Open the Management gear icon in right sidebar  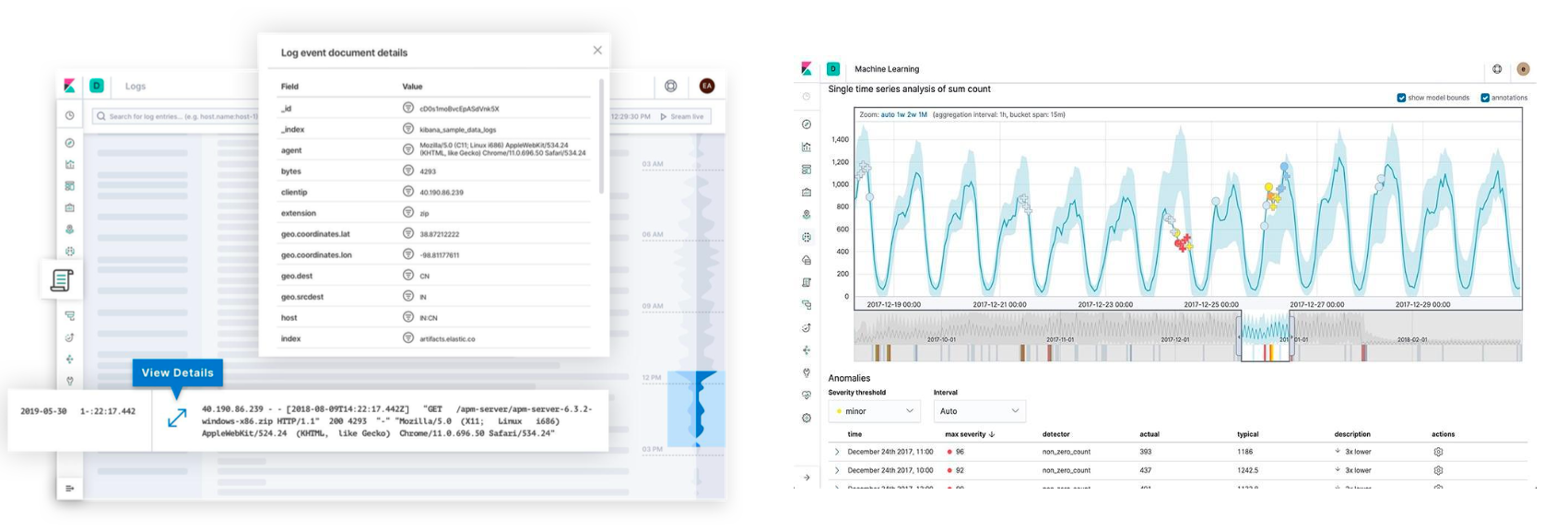click(x=807, y=418)
